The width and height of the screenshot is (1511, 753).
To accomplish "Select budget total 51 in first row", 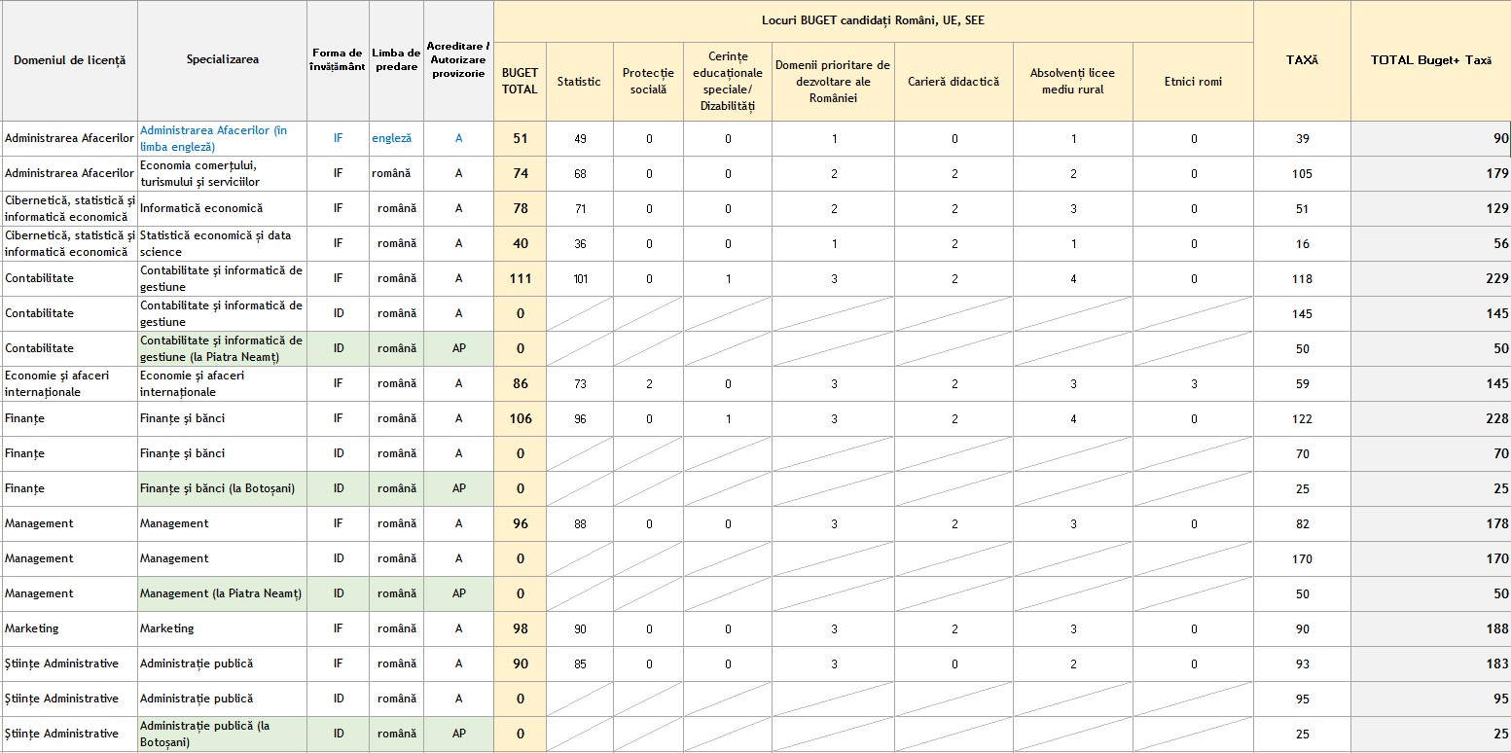I will 520,138.
